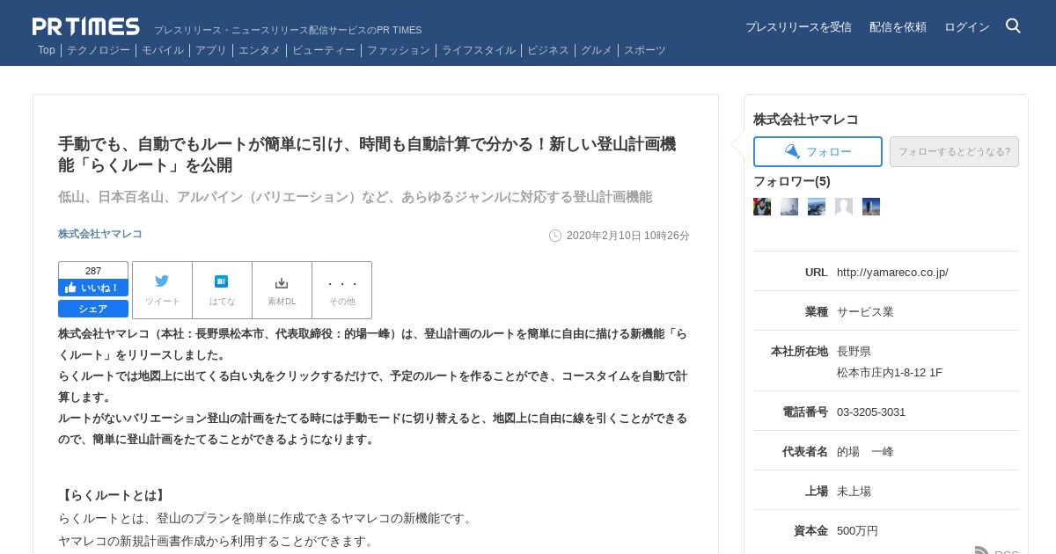Click the Facebook いいね！ thumbs-up button
The width and height of the screenshot is (1056, 554).
pos(93,288)
